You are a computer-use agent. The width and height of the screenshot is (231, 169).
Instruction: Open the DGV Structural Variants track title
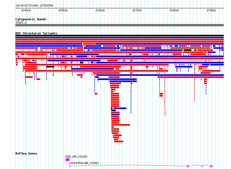pyautogui.click(x=36, y=33)
